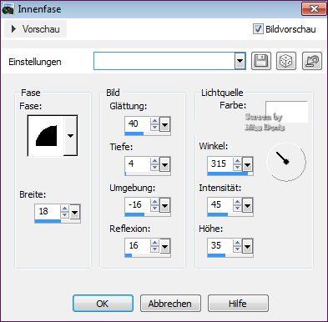Click the Glättung value field showing 40

(137, 123)
